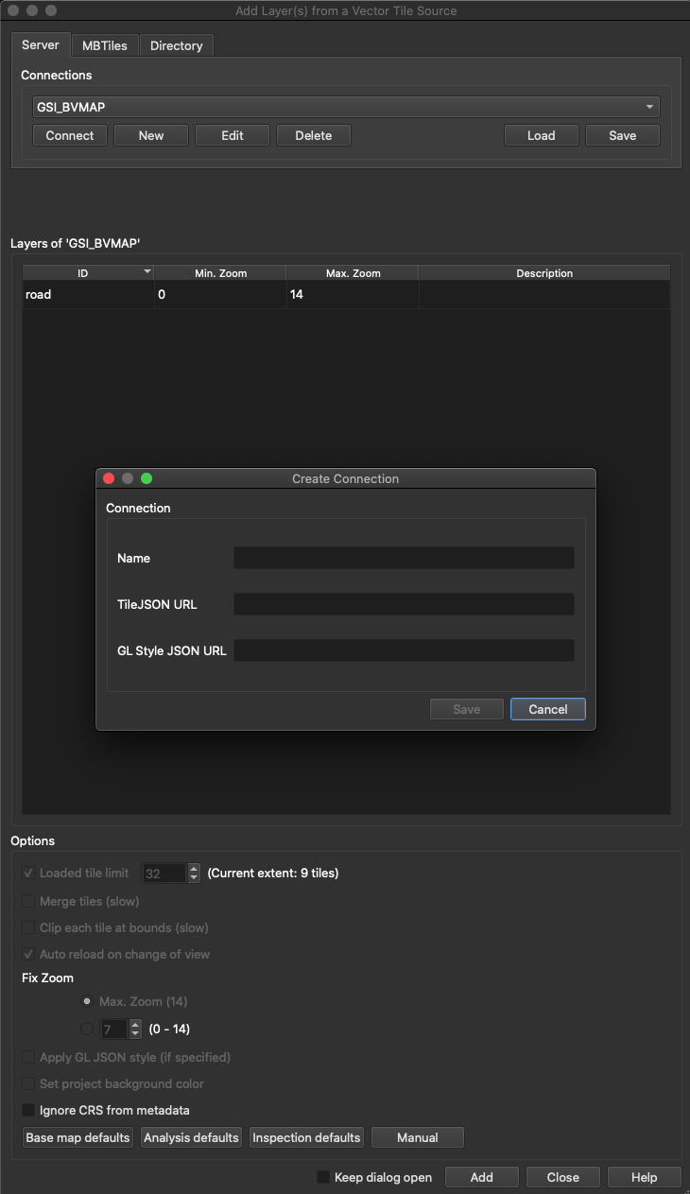Image resolution: width=690 pixels, height=1194 pixels.
Task: Enable Merge tiles (slow) checkbox
Action: 28,901
